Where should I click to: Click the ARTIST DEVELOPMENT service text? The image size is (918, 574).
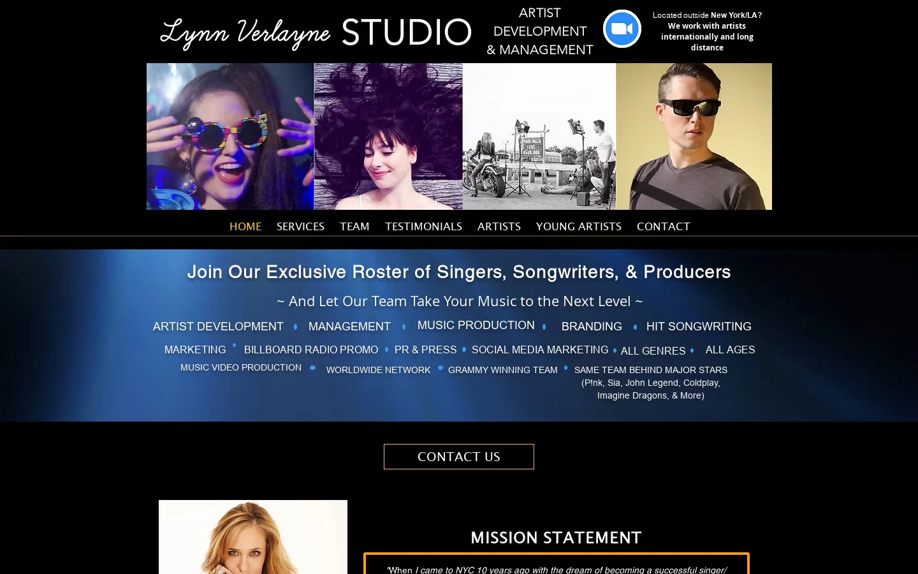[x=218, y=327]
